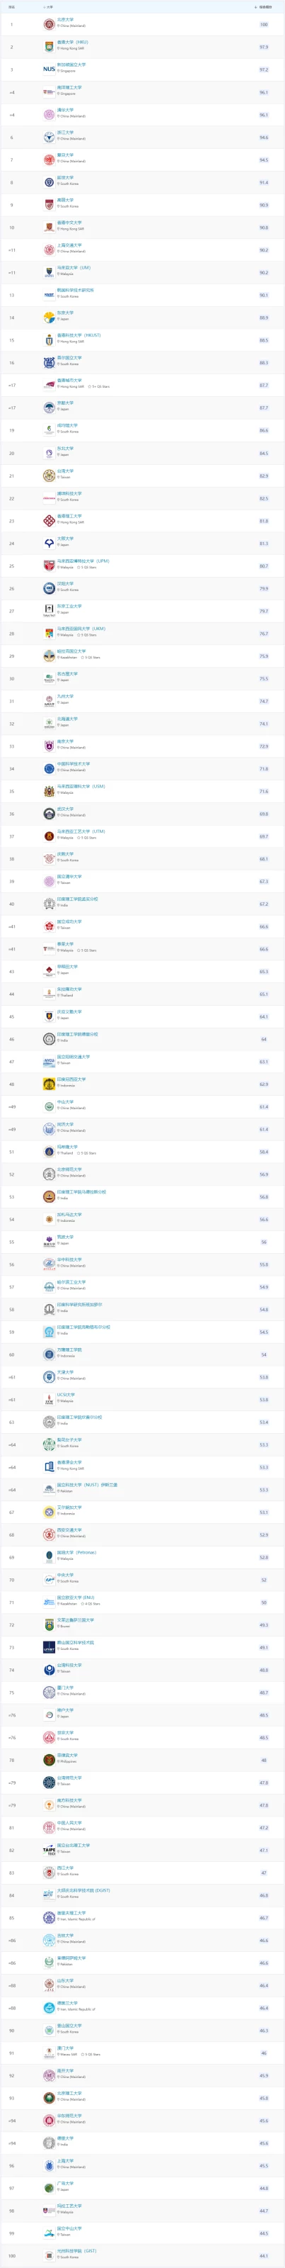Click the NUS logo in row three
Image resolution: width=285 pixels, height=2268 pixels.
click(50, 69)
